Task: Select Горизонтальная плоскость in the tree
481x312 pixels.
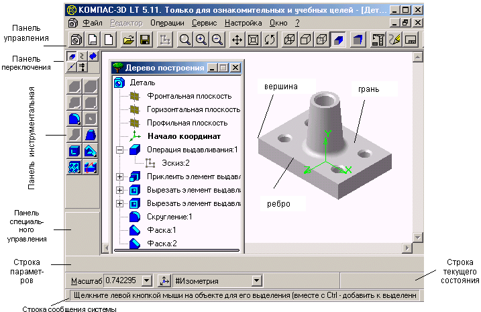Action: [x=193, y=109]
